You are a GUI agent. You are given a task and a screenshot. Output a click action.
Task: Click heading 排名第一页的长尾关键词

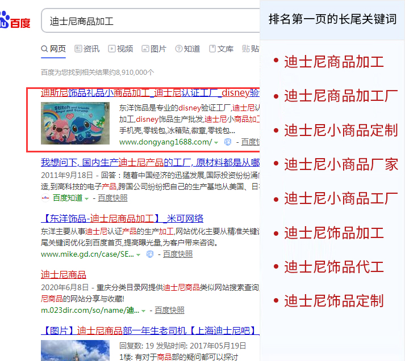pyautogui.click(x=333, y=19)
